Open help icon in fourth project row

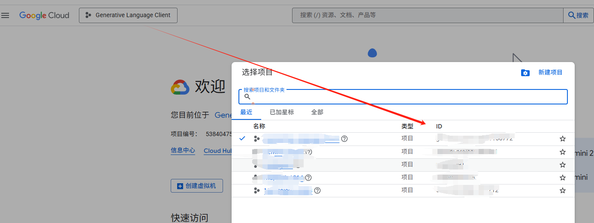pos(308,177)
